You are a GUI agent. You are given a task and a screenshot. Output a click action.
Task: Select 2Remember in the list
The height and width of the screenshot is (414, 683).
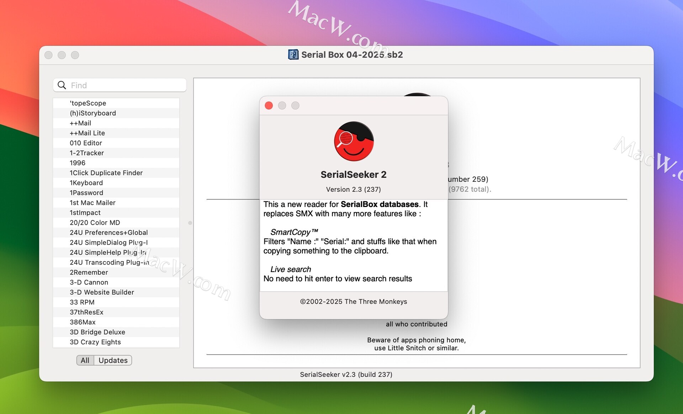pos(116,272)
